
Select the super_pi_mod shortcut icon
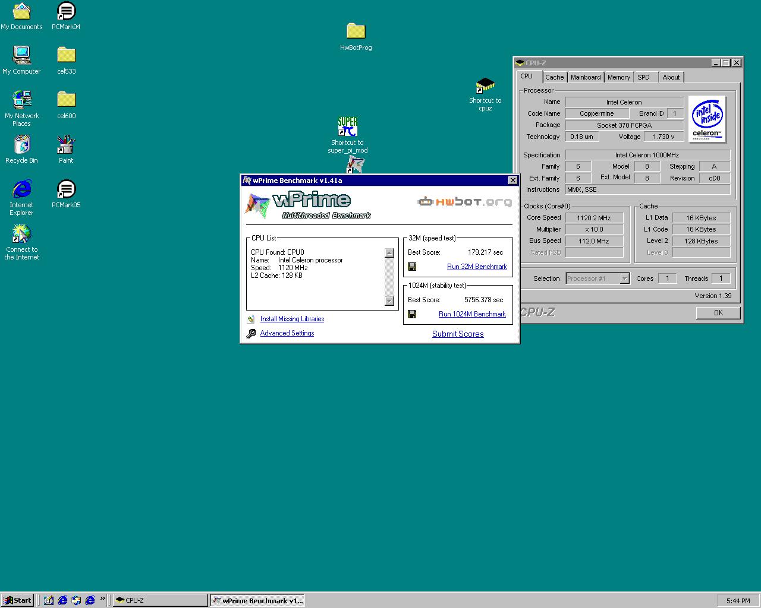[x=348, y=135]
